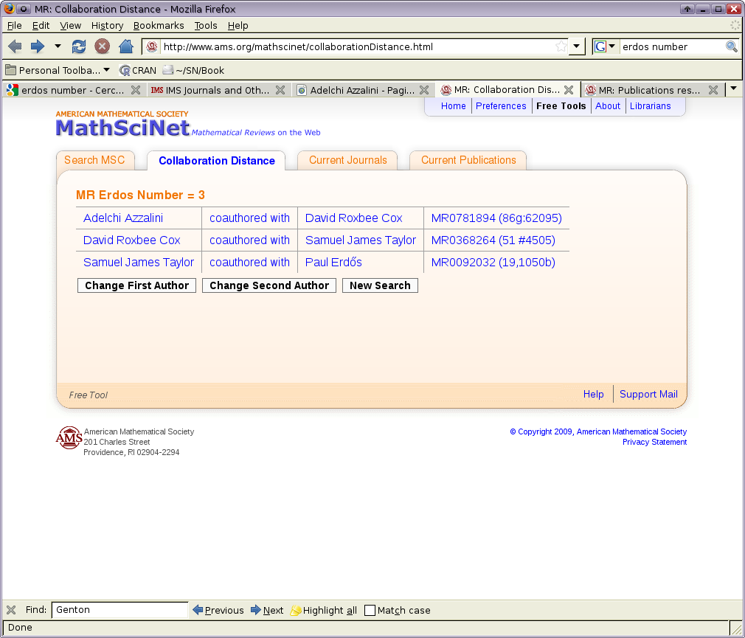745x638 pixels.
Task: Switch to the 'MR: Publications res...' tab
Action: coord(644,90)
